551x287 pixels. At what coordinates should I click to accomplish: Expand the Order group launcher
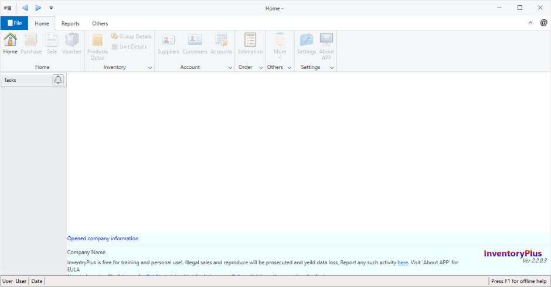(261, 68)
